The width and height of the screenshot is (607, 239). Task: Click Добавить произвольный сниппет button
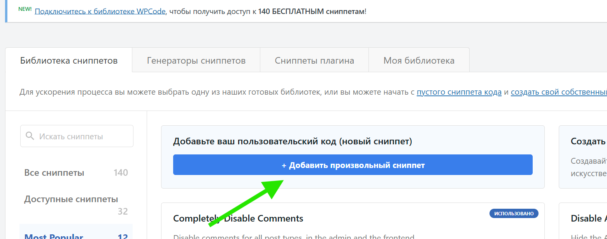click(x=353, y=165)
